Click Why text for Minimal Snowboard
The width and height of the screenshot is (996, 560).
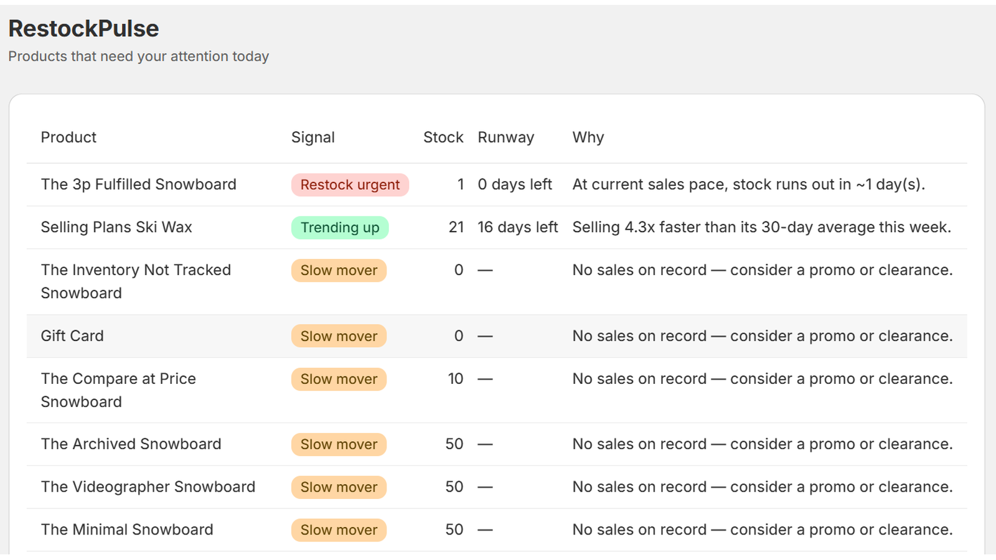(x=763, y=530)
